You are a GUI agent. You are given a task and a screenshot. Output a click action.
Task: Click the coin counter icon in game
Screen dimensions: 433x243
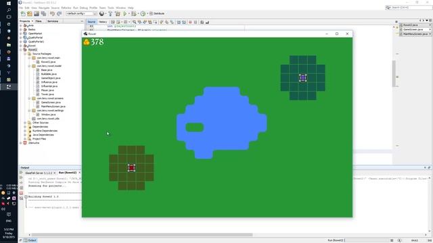[87, 42]
